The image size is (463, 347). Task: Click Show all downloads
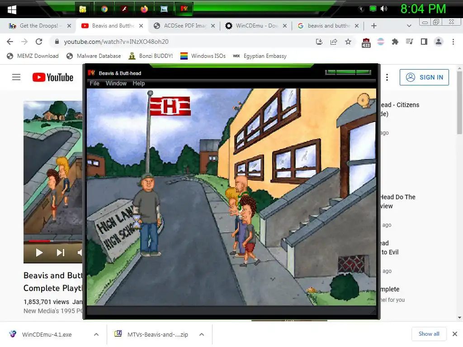pos(429,334)
